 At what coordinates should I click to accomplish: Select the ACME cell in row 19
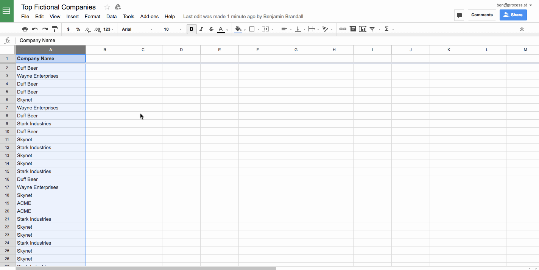pos(51,203)
